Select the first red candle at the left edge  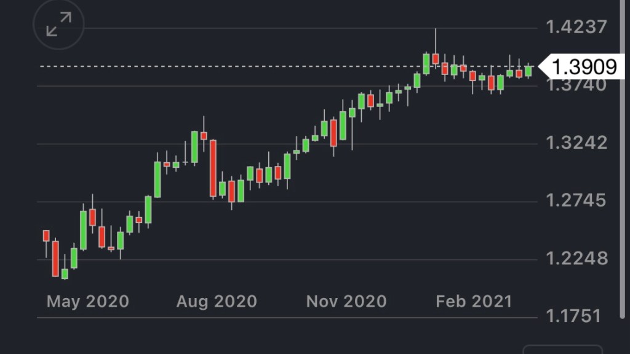[46, 235]
